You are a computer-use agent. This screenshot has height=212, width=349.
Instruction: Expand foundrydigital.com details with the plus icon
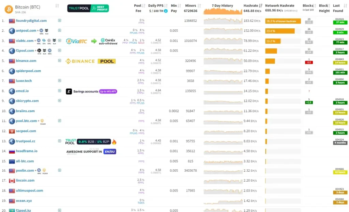59,20
